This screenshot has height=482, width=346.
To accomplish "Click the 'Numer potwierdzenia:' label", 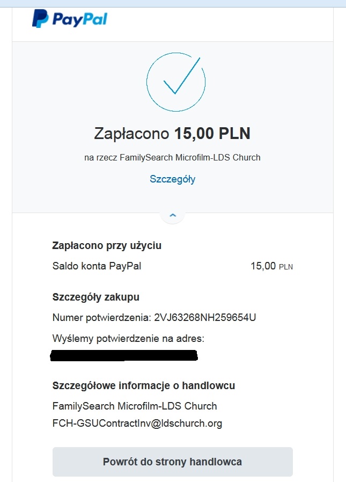I will 102,317.
